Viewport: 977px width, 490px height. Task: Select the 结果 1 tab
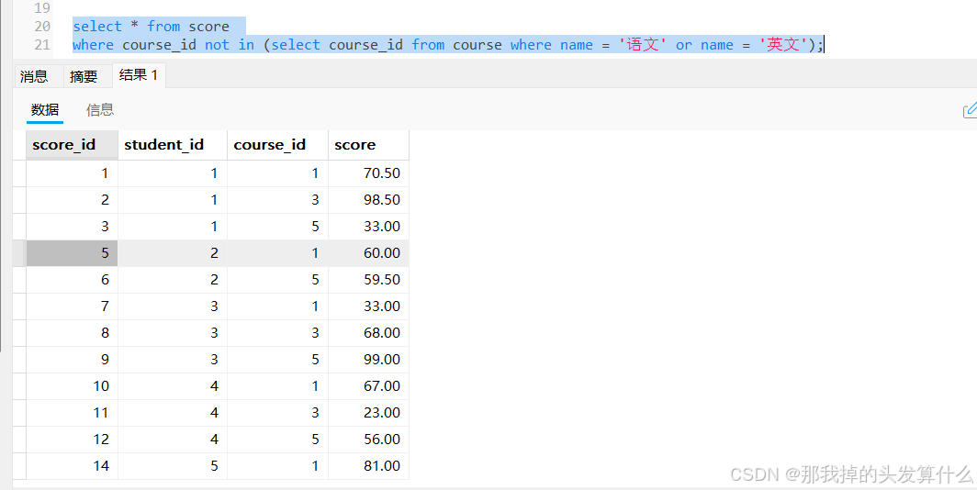click(139, 75)
